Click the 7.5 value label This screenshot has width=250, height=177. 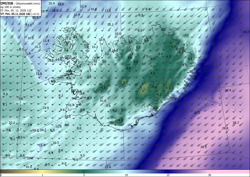pos(146,56)
